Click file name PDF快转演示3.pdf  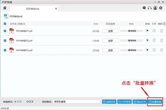coord(24,50)
